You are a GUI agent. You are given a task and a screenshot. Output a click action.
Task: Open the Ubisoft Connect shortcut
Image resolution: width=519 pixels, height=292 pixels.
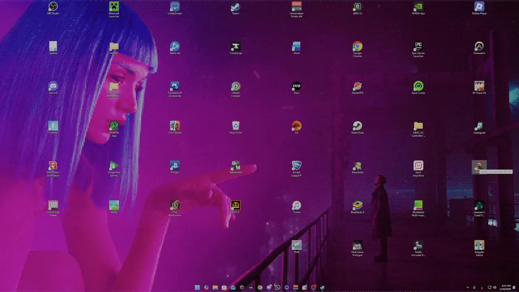(236, 89)
